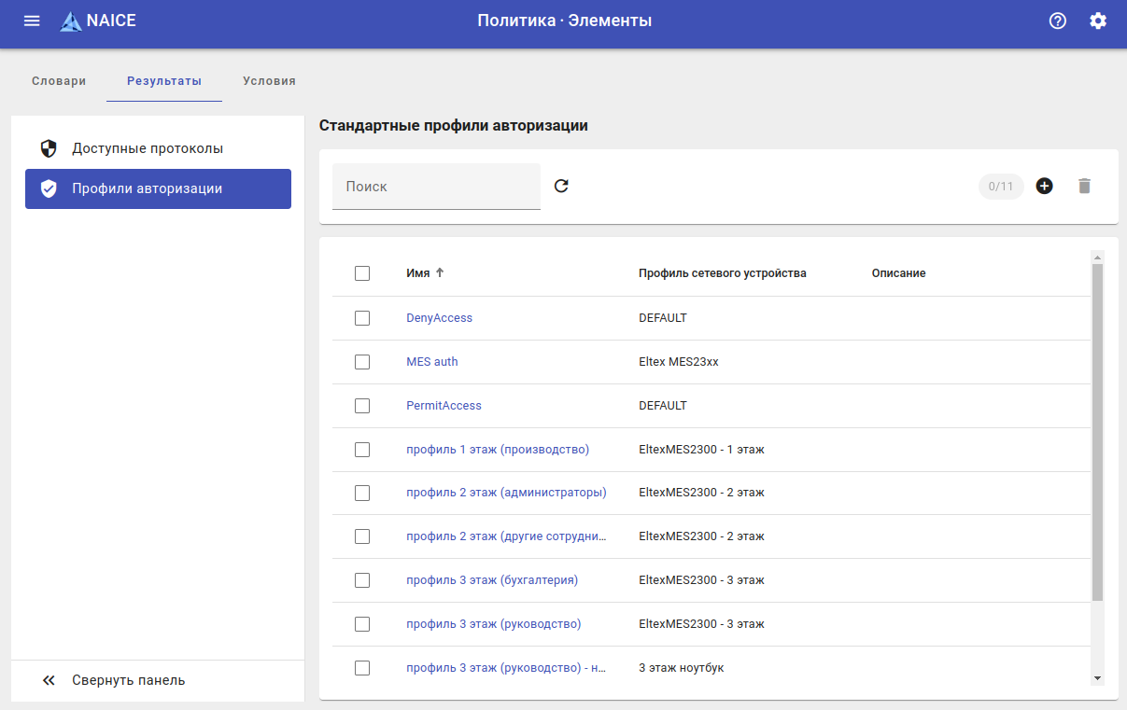This screenshot has height=710, width=1127.
Task: Sort by name using the arrow icon
Action: (x=440, y=272)
